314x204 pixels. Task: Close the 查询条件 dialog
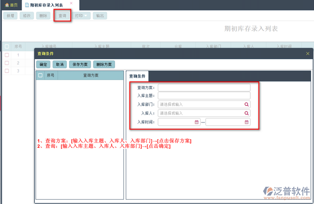(x=308, y=53)
